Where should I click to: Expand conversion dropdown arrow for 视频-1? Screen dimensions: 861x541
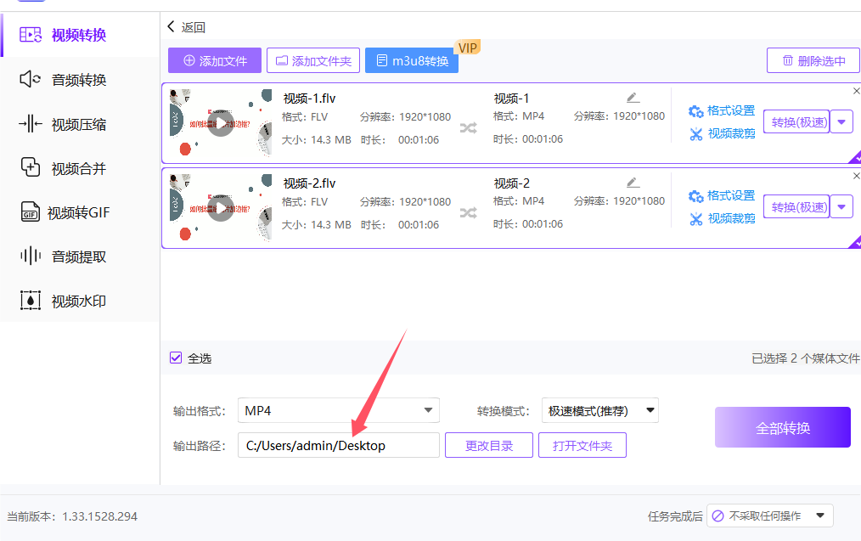coord(841,122)
